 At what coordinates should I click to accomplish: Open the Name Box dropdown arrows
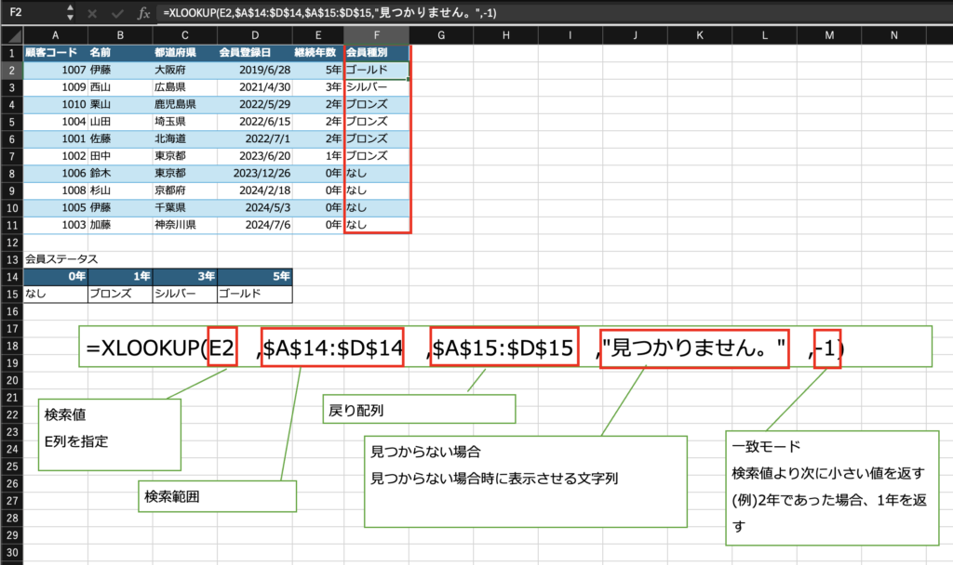[x=70, y=14]
